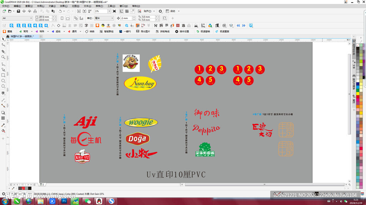This screenshot has height=205, width=366.
Task: Open the Options gear icon
Action: (x=160, y=11)
